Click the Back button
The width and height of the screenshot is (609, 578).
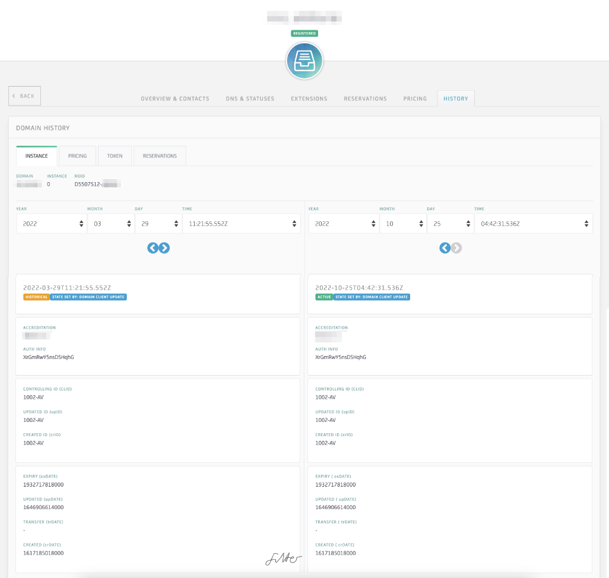point(24,96)
